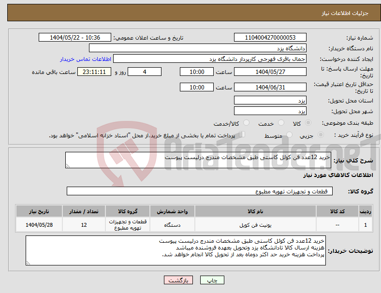Screen dimensions: 381x293
Task: Select the کالا radio button
Action: (x=308, y=123)
